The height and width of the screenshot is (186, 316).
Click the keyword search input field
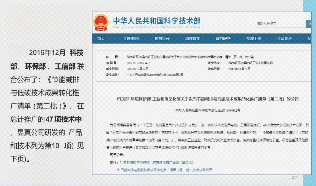coord(279,24)
